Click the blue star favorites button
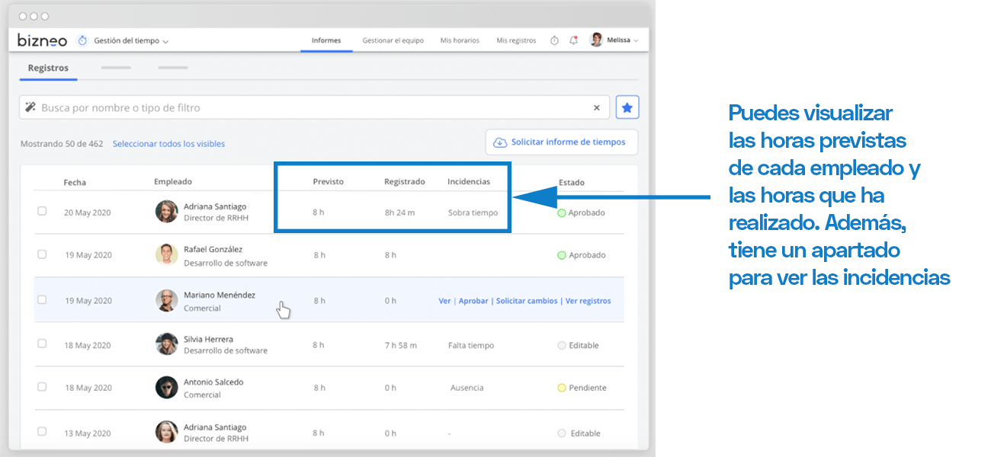This screenshot has width=991, height=457. (x=627, y=107)
